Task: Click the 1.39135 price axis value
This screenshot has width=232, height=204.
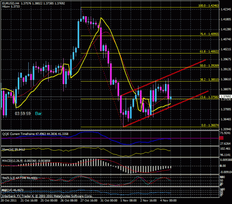Action: click(x=226, y=69)
